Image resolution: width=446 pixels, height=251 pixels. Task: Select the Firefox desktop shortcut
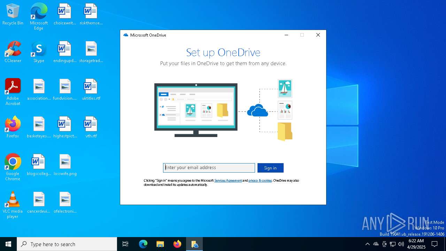coord(13,128)
